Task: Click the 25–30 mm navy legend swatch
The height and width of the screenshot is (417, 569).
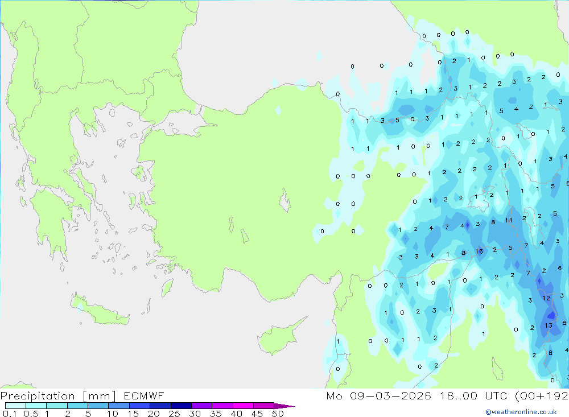Action: pos(181,406)
